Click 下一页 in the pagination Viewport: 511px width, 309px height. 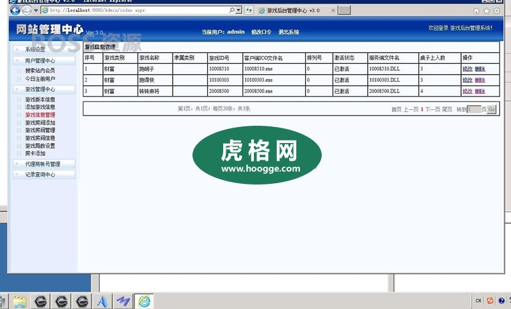point(432,109)
